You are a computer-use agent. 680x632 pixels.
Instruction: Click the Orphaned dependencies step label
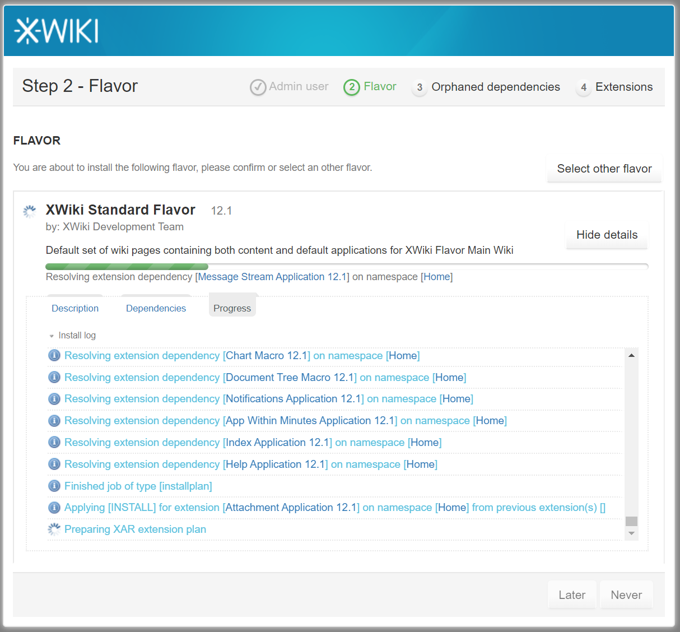pyautogui.click(x=496, y=87)
